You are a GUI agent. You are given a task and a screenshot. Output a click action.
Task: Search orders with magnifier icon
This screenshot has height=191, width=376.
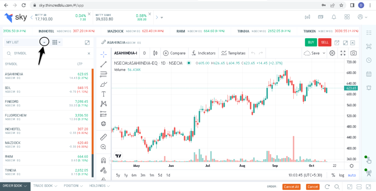tap(337, 187)
